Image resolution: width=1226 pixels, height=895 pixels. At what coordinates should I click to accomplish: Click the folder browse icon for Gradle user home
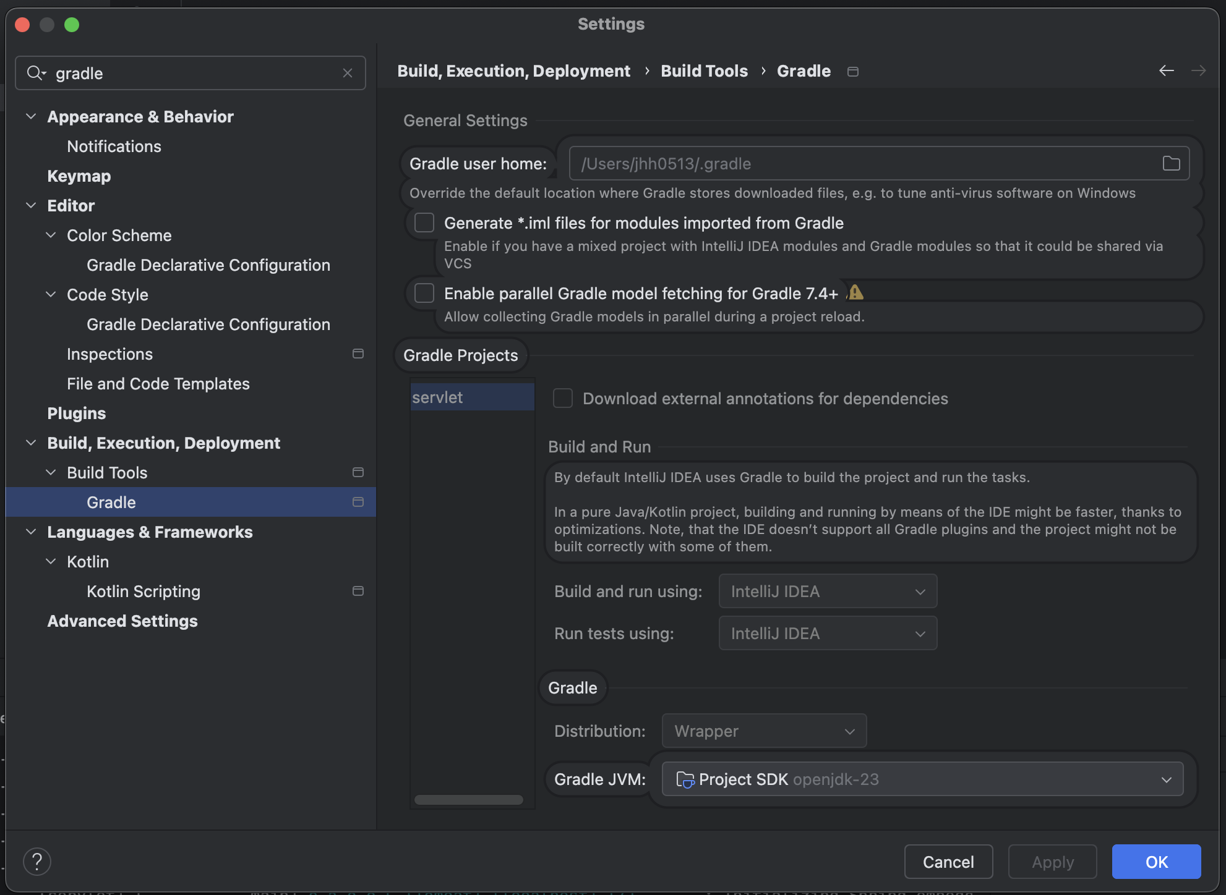pos(1171,163)
